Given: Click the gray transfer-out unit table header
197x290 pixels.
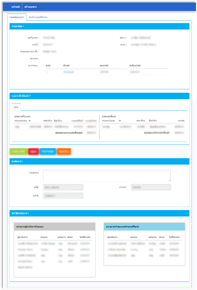Looking at the screenshot, I should [55, 227].
